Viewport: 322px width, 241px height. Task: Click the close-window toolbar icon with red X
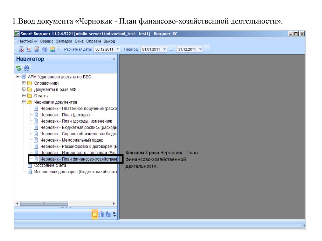[x=21, y=49]
